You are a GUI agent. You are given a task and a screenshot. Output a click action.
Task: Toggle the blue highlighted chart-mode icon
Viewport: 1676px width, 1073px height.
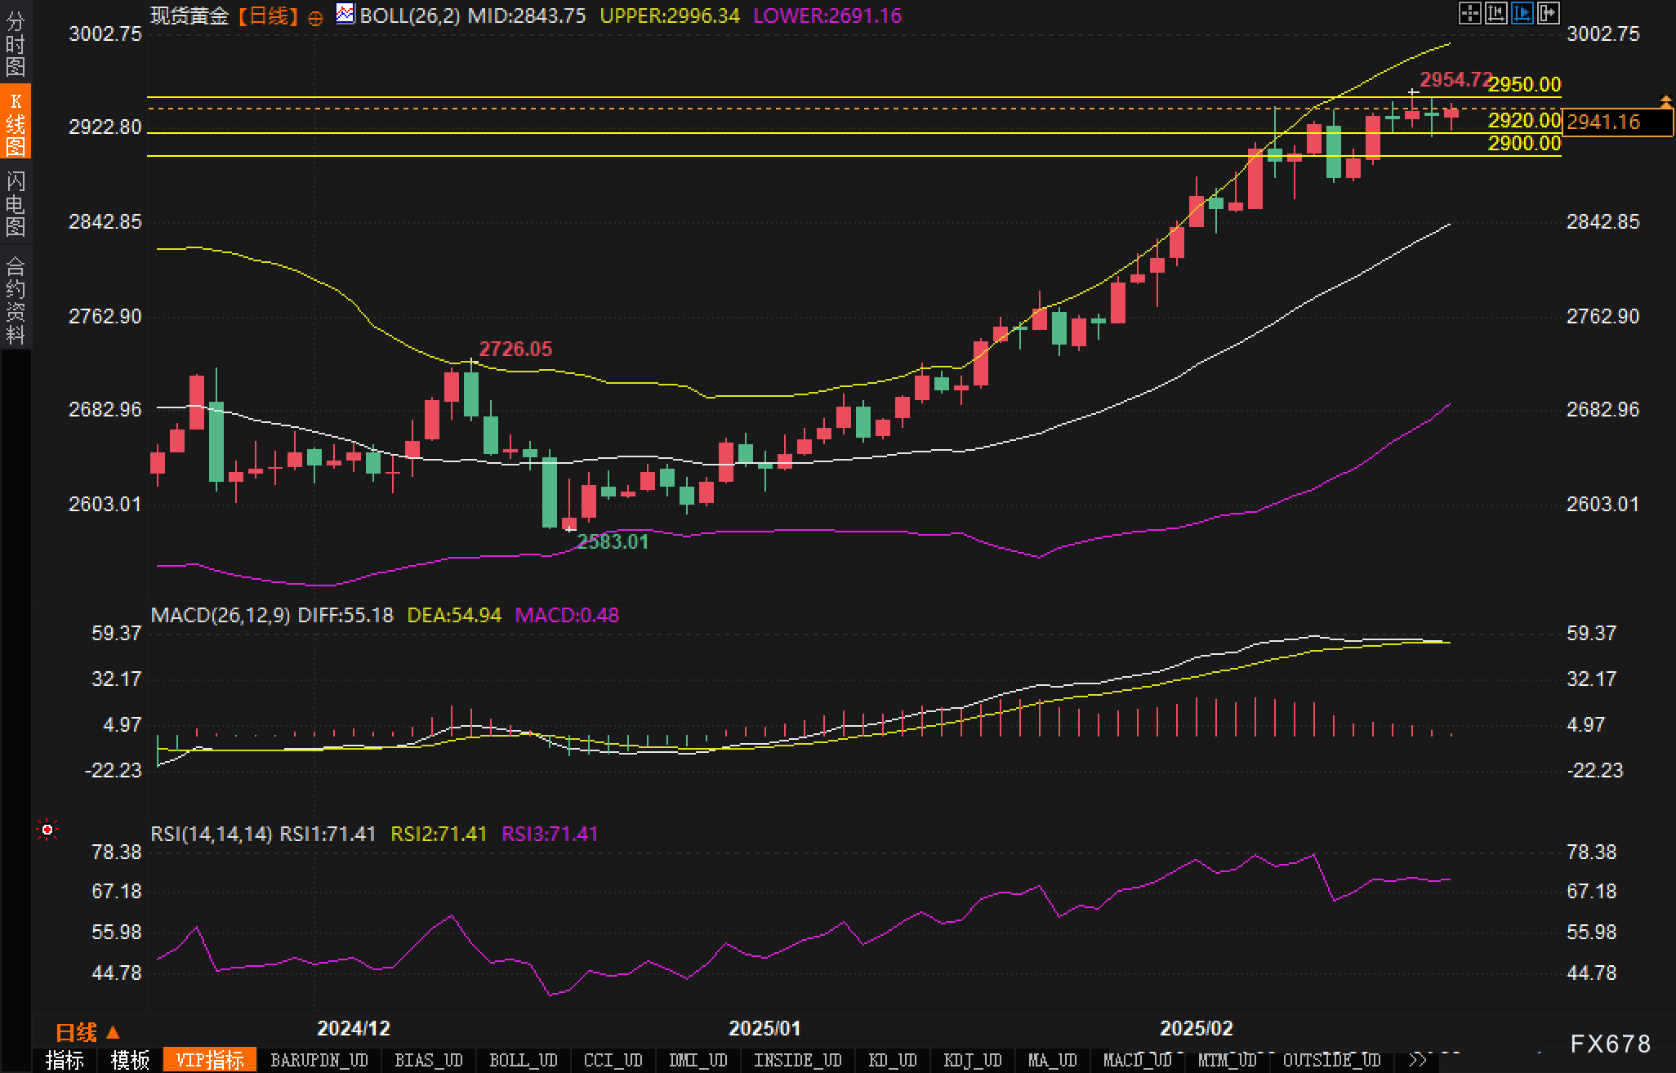tap(1522, 13)
